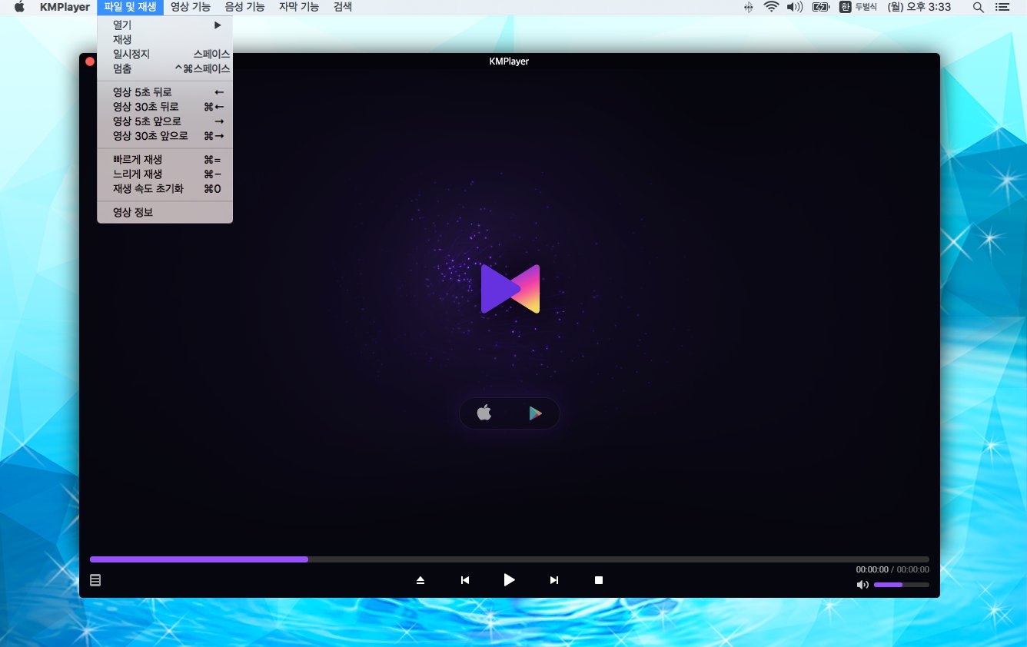Open the 영상 기능 menu in menu bar

point(190,7)
